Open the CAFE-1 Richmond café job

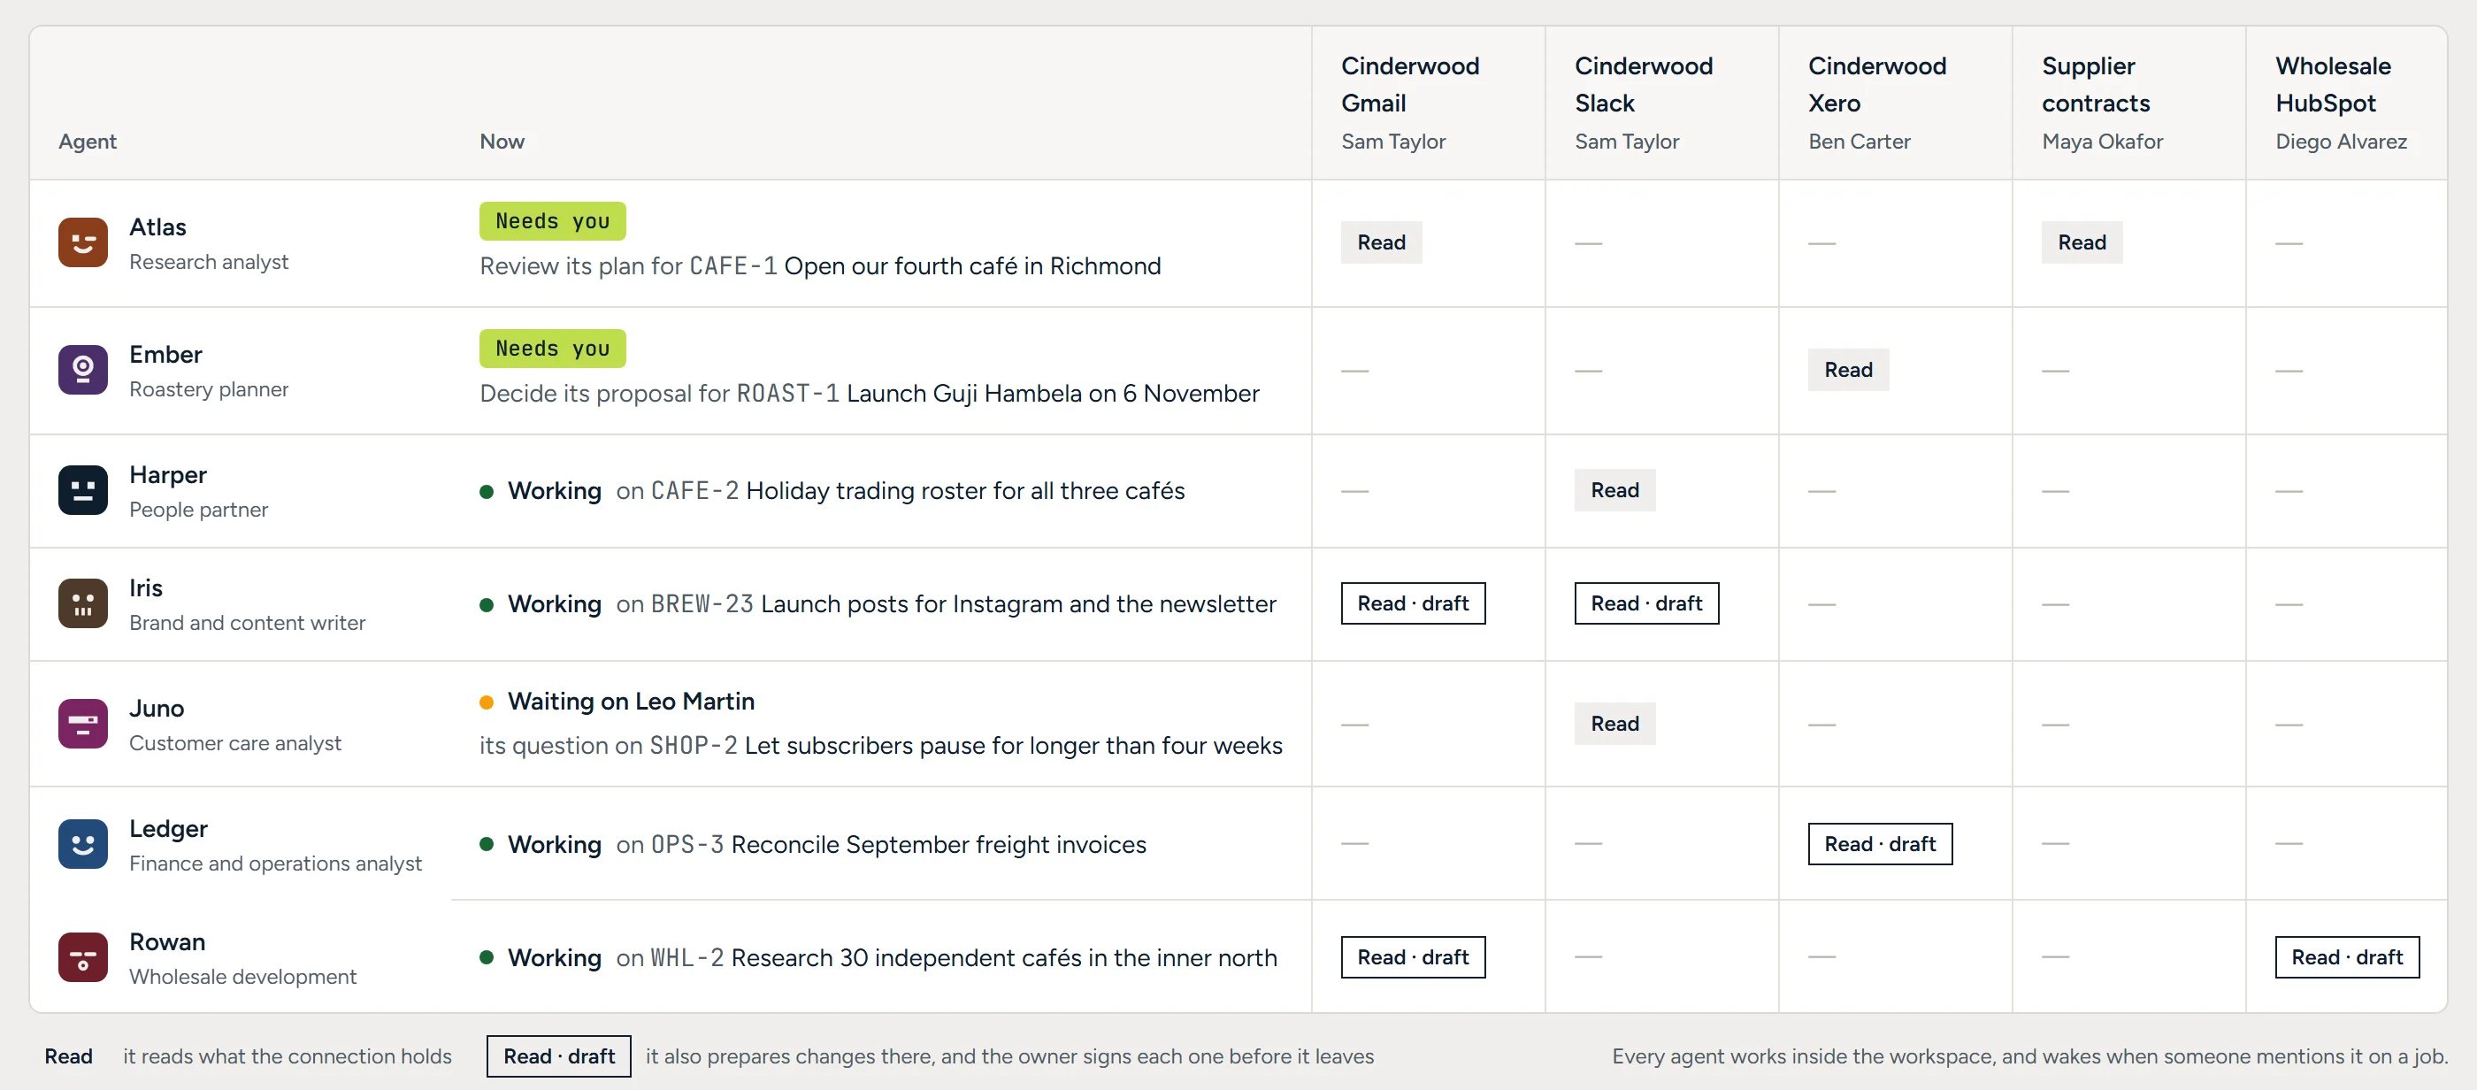[925, 265]
